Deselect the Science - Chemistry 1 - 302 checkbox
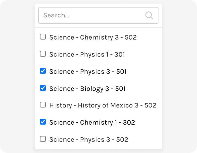197x153 pixels. pyautogui.click(x=43, y=122)
